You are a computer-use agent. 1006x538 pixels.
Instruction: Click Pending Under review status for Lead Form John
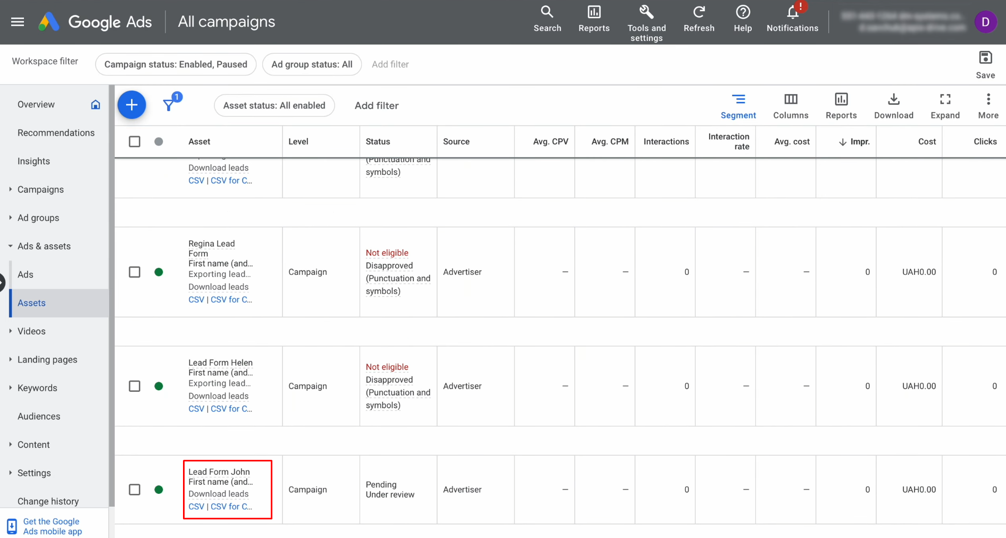click(x=390, y=490)
